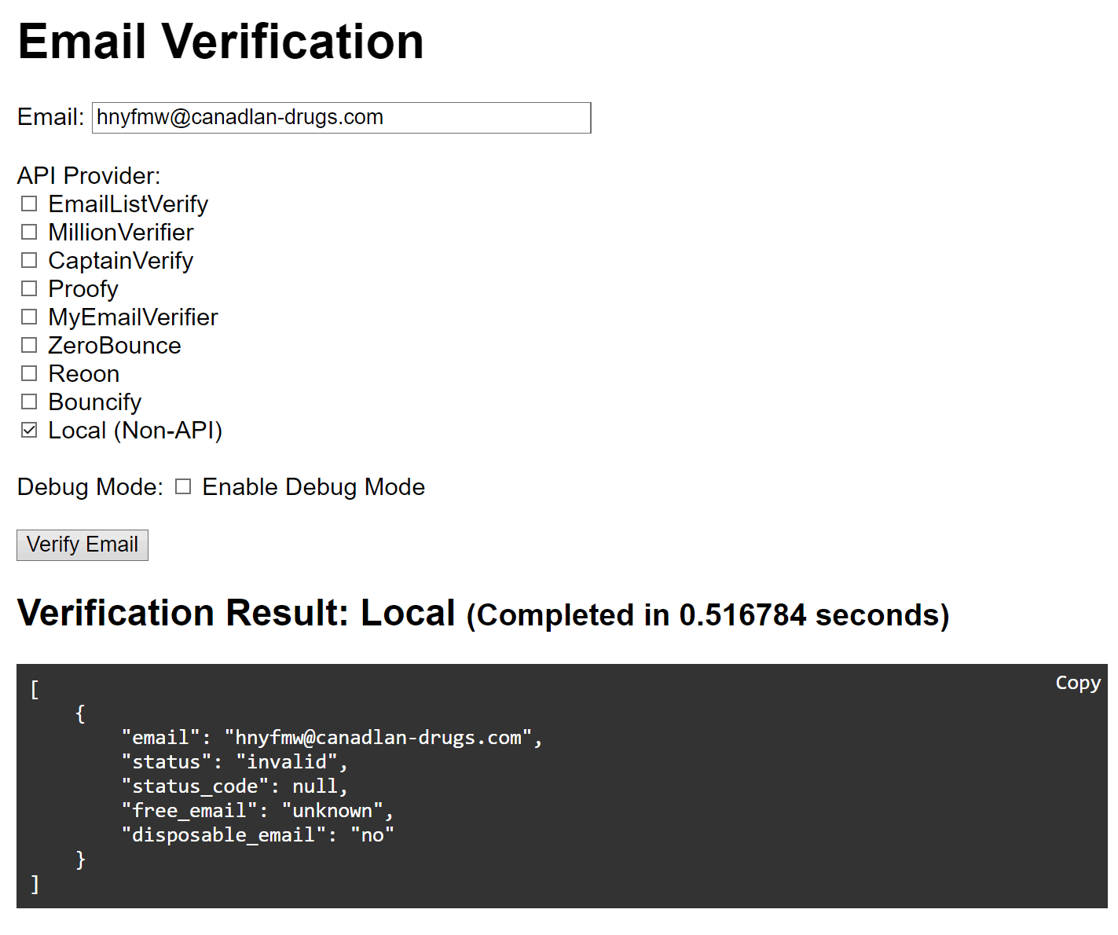The height and width of the screenshot is (935, 1118).
Task: Click the Email address input field
Action: pos(341,118)
